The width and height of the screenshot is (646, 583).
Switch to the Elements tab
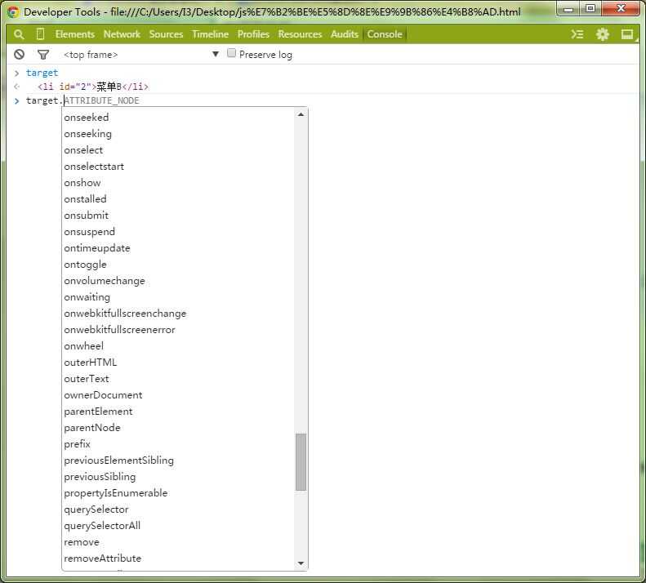(x=75, y=34)
